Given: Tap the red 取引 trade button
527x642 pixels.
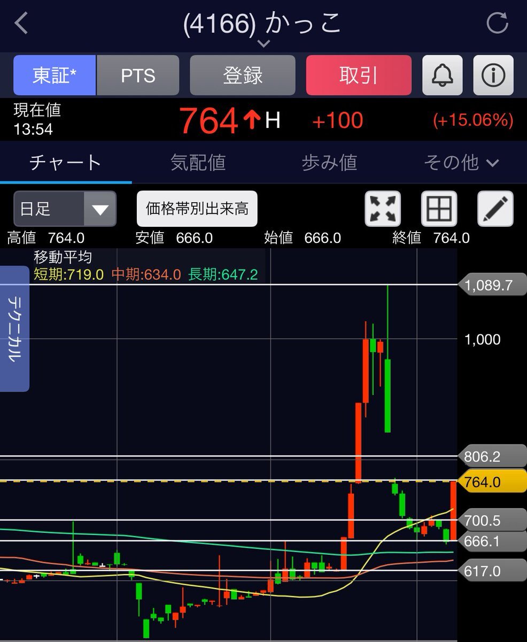Looking at the screenshot, I should 359,75.
